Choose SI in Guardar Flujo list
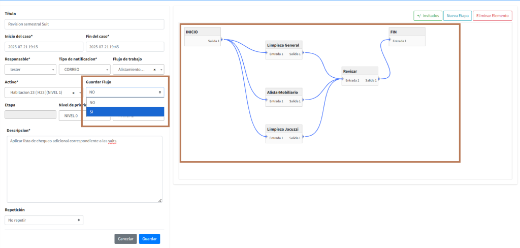The height and width of the screenshot is (248, 520). (x=125, y=112)
